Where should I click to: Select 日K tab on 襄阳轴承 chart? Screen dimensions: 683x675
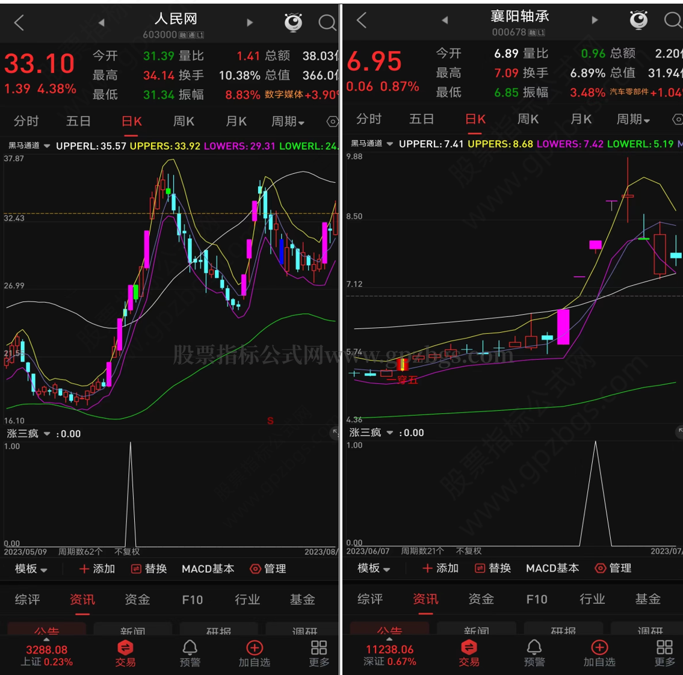475,119
